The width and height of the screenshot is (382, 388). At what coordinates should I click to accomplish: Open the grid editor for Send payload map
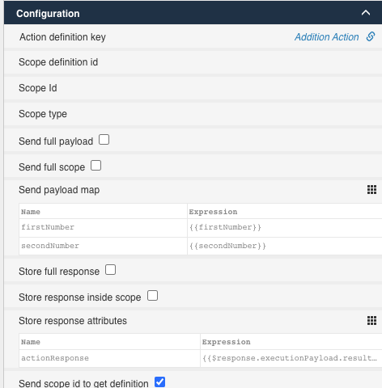click(371, 190)
